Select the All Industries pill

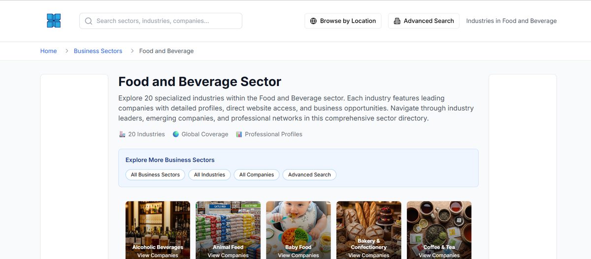[209, 174]
